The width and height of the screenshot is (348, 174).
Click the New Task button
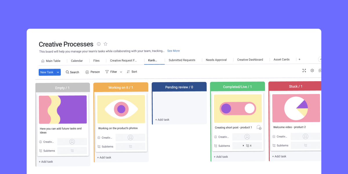(x=47, y=72)
